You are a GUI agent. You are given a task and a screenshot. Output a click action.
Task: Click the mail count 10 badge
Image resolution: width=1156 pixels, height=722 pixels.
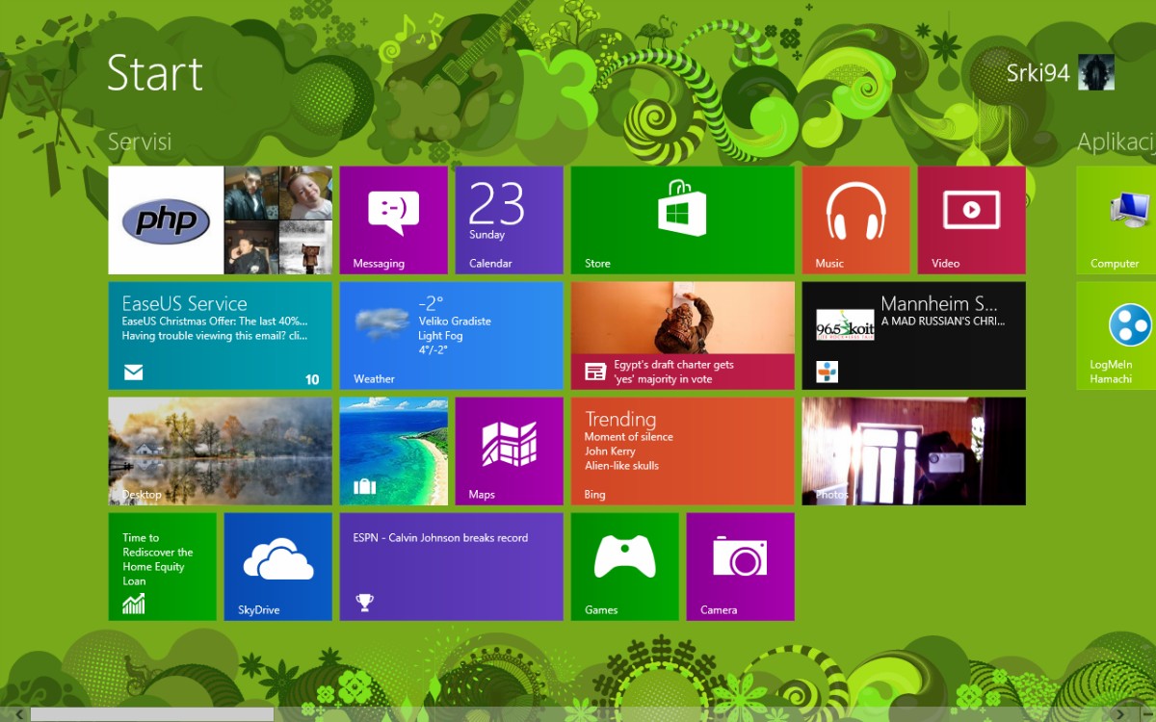click(312, 379)
